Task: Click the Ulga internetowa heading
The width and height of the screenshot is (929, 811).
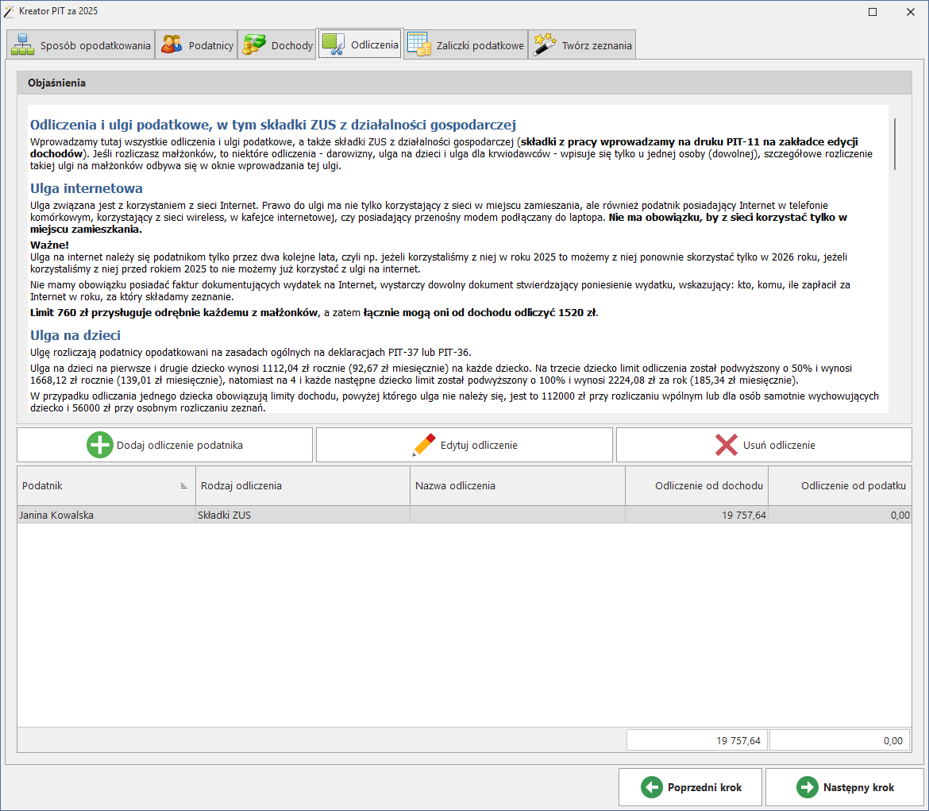Action: click(x=87, y=188)
